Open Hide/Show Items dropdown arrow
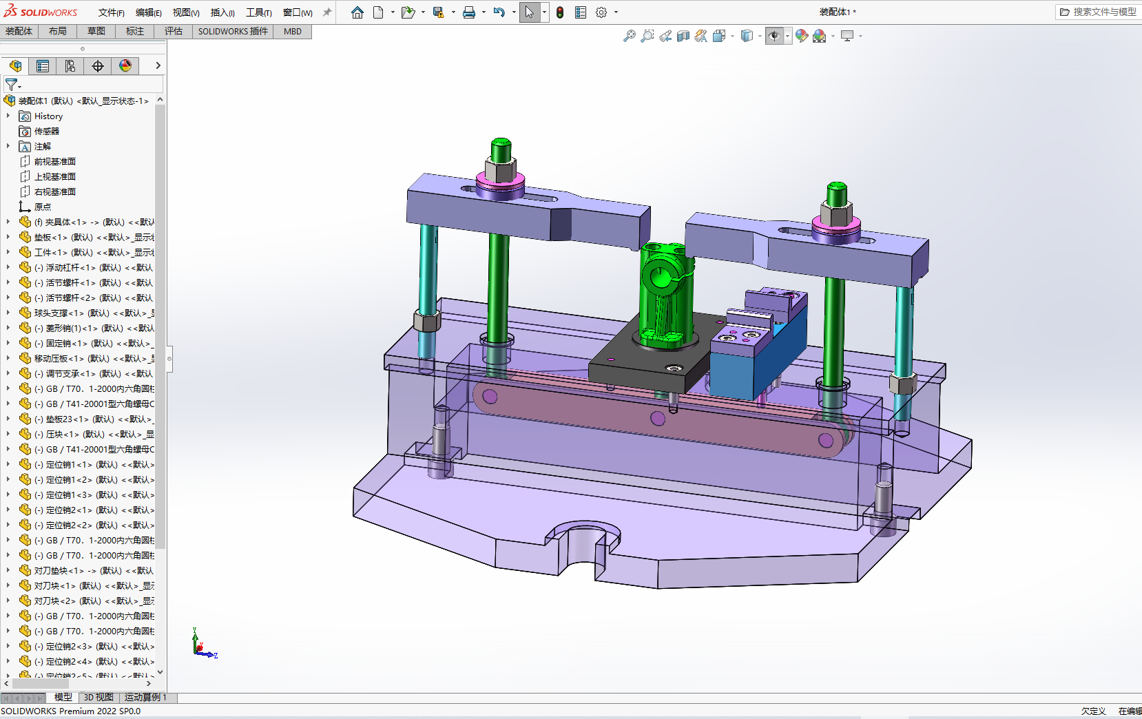The width and height of the screenshot is (1142, 719). coord(787,36)
